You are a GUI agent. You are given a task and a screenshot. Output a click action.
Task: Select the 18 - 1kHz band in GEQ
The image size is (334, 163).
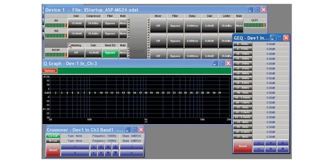pos(242,93)
